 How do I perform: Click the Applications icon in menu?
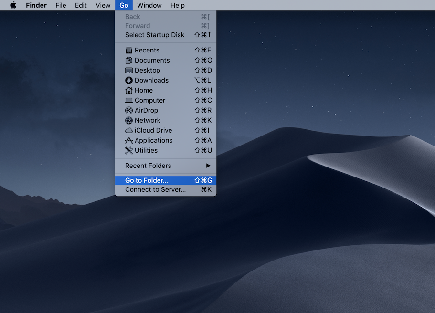(128, 140)
